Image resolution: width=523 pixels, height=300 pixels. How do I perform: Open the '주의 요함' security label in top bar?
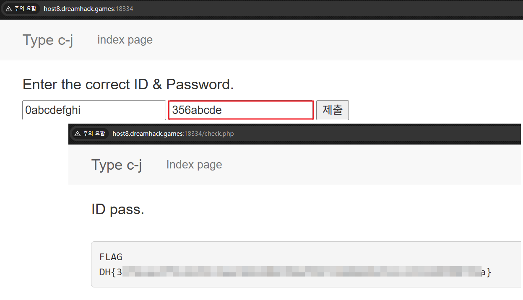pos(25,8)
